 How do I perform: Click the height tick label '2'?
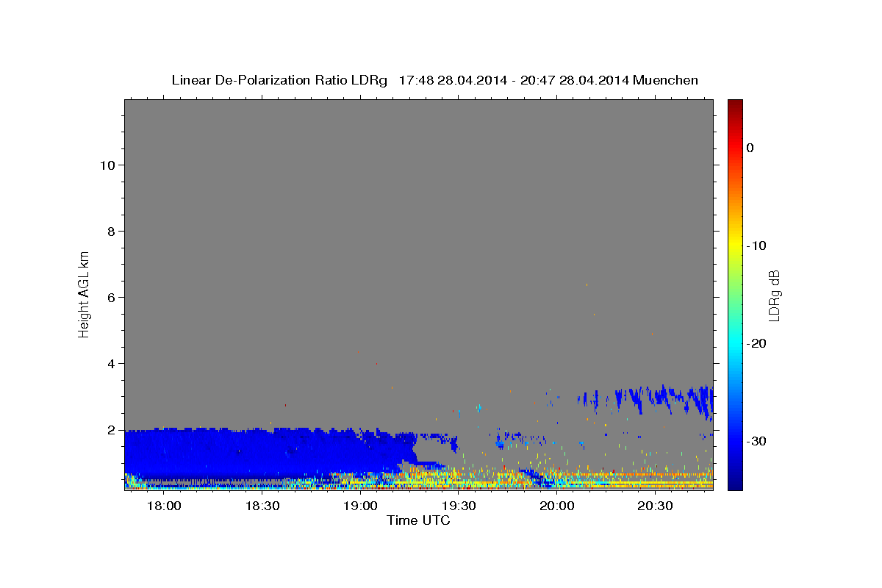tap(112, 430)
